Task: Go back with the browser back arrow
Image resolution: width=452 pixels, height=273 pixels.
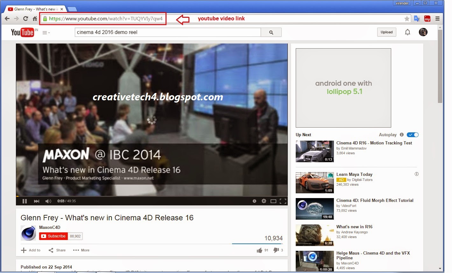Action: click(7, 19)
